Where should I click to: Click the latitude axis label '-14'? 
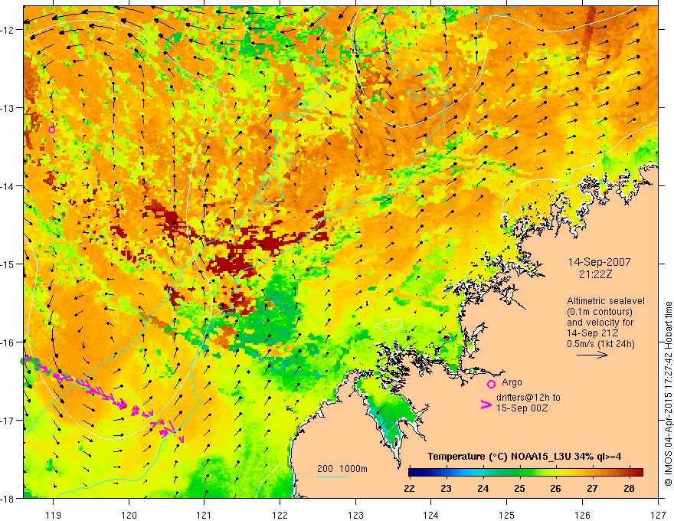point(8,186)
